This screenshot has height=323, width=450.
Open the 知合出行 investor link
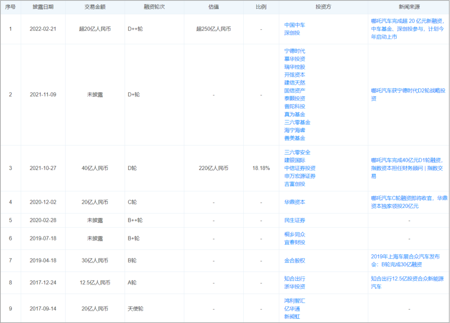tap(295, 278)
